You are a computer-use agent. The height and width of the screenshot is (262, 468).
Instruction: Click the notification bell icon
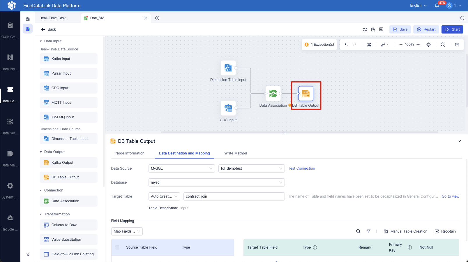coord(437,6)
